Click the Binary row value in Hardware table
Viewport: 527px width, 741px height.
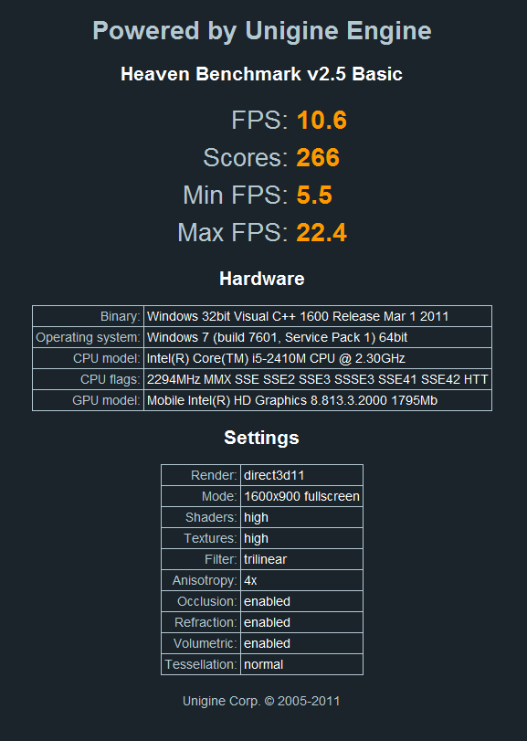tap(318, 316)
